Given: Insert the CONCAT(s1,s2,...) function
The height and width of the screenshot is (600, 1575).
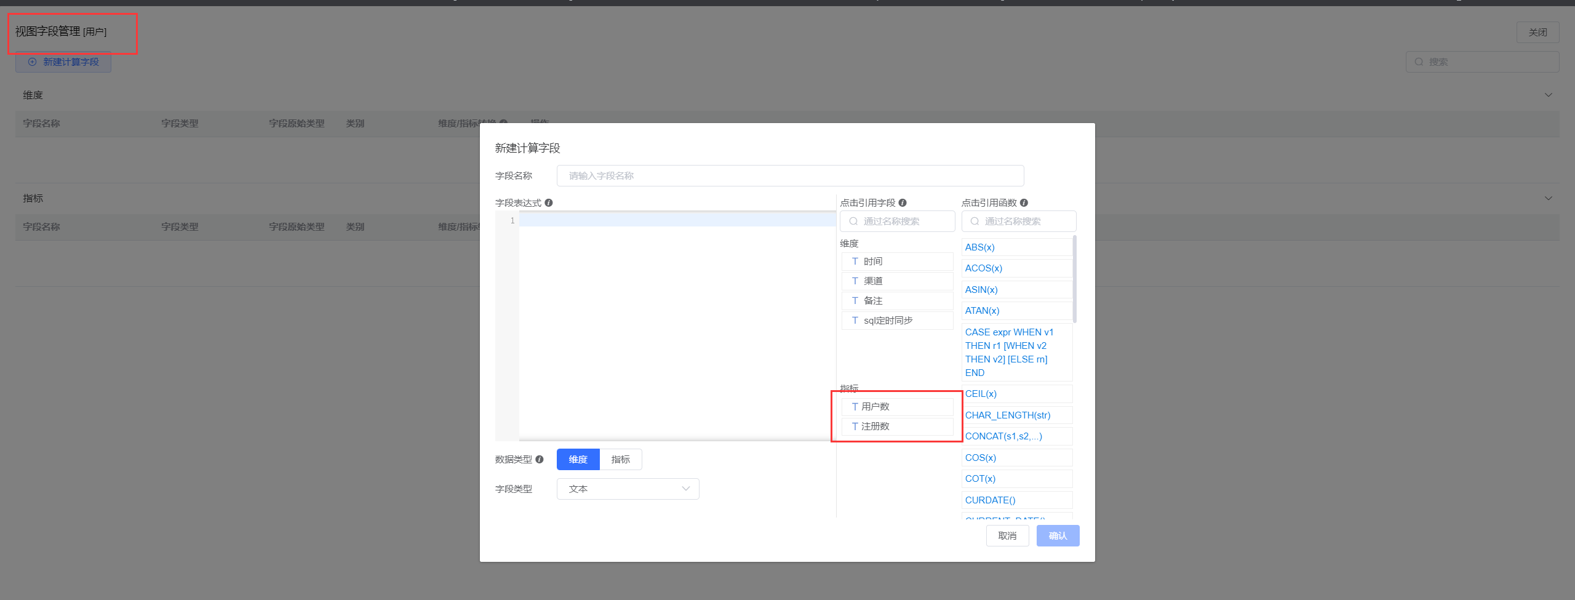Looking at the screenshot, I should (1016, 436).
